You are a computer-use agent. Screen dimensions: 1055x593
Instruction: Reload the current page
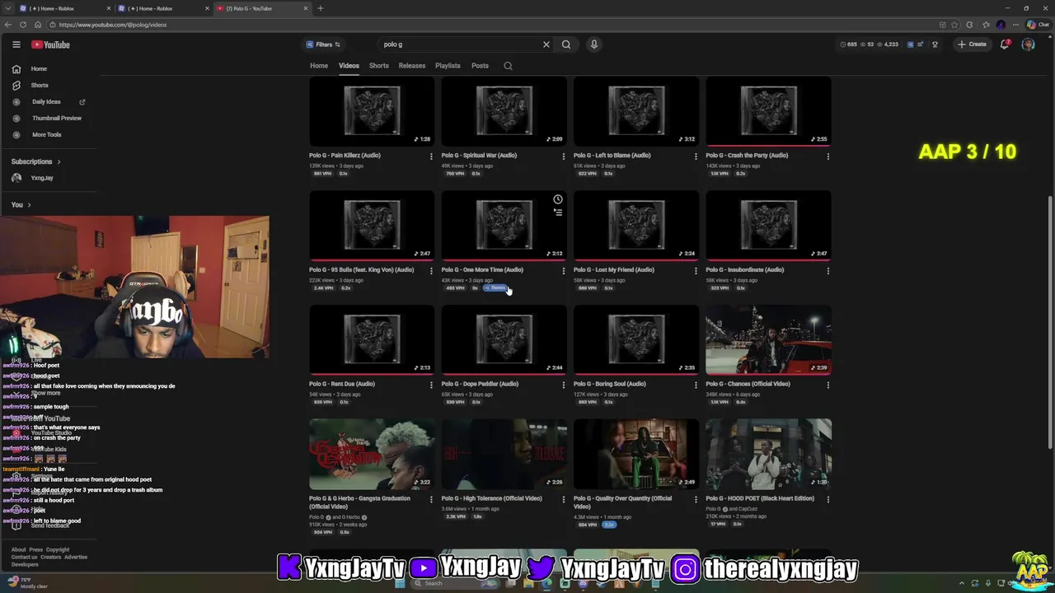pos(24,25)
